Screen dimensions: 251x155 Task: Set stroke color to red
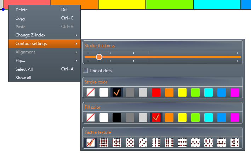click(156, 92)
